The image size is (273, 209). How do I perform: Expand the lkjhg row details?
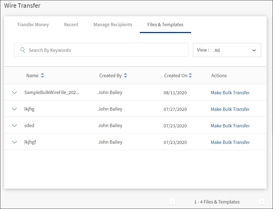tap(15, 109)
